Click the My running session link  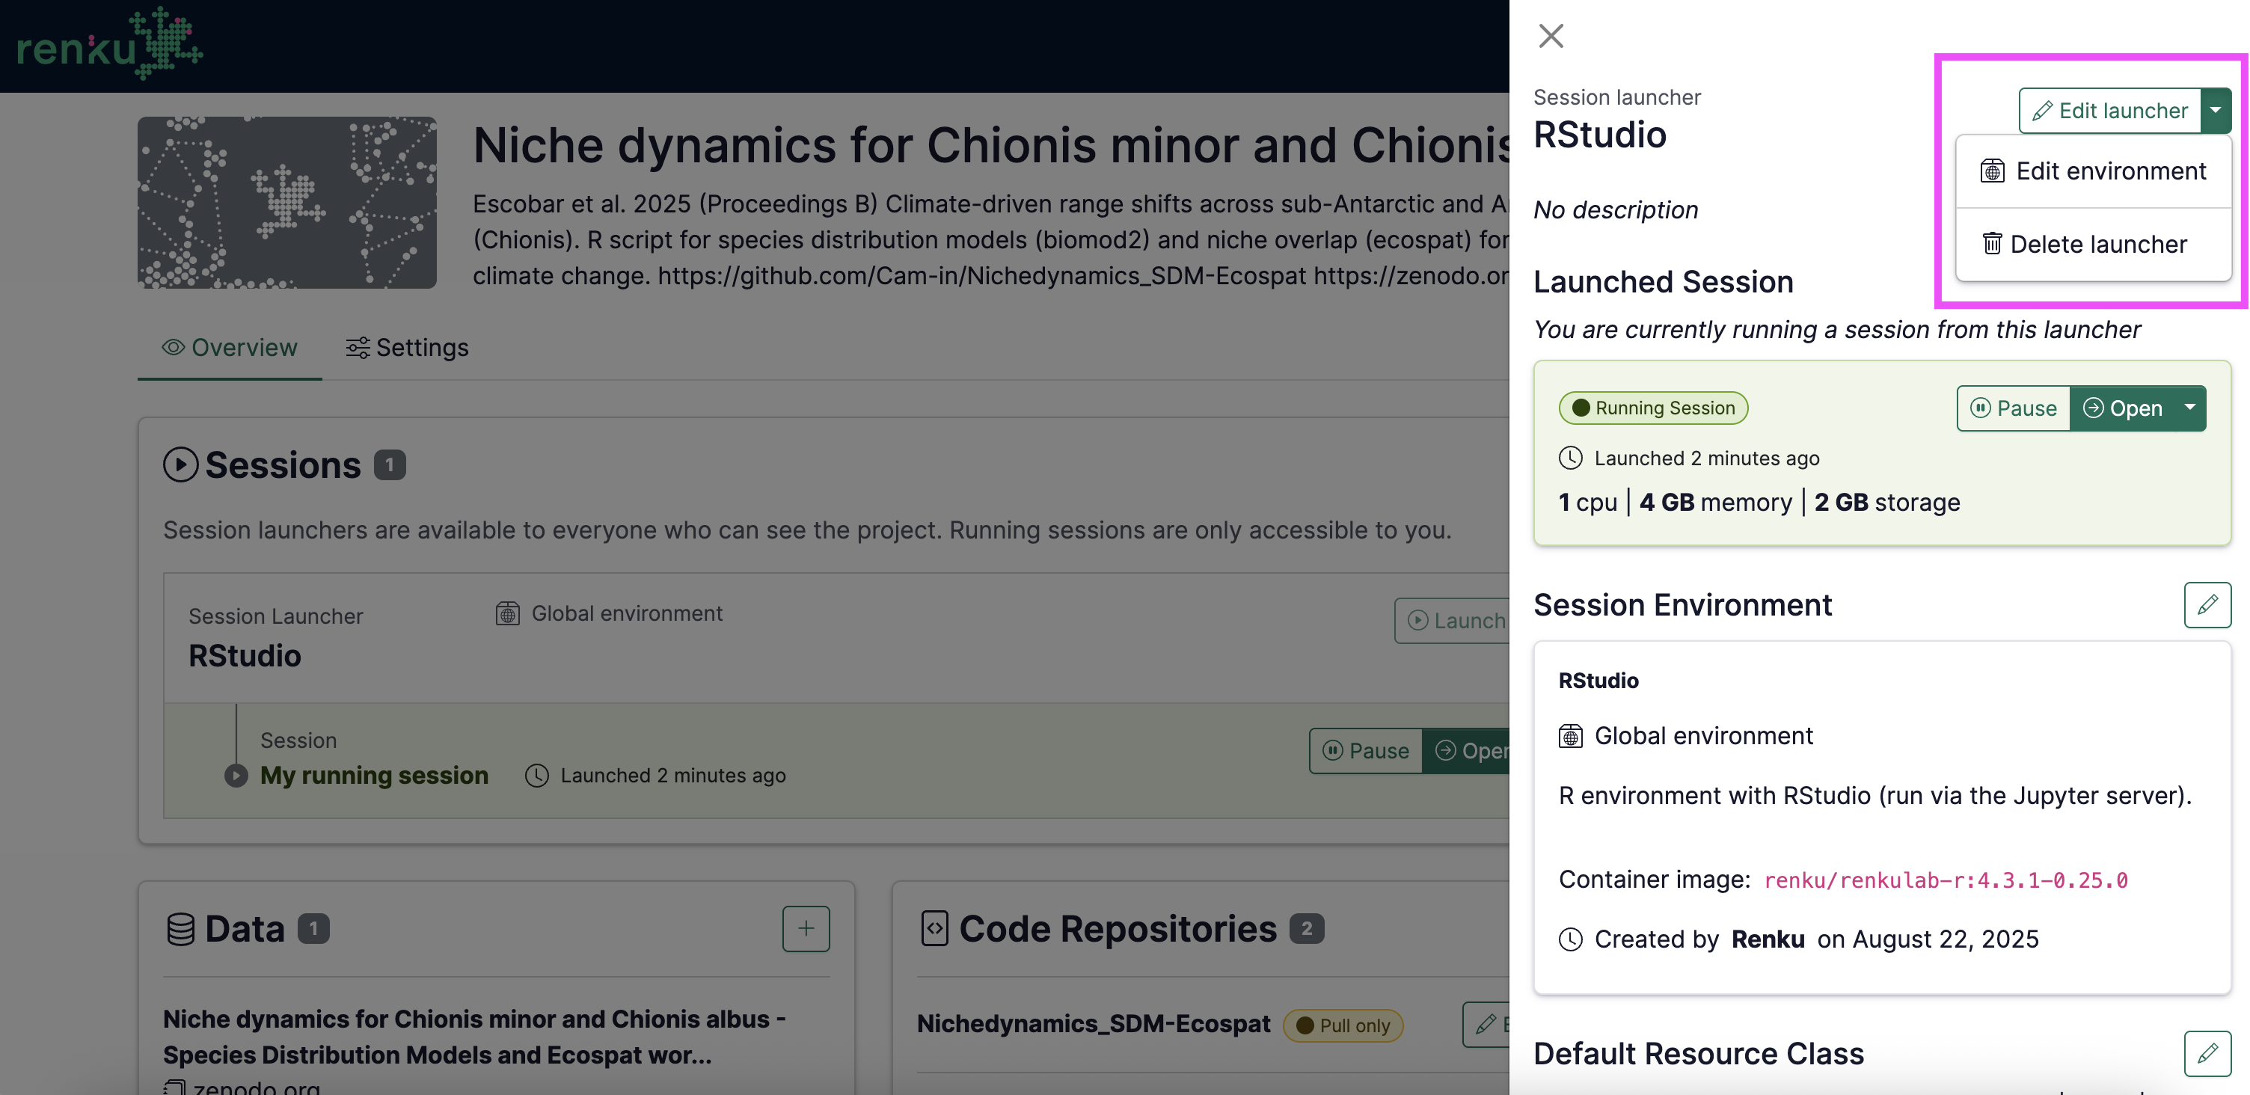pyautogui.click(x=374, y=776)
